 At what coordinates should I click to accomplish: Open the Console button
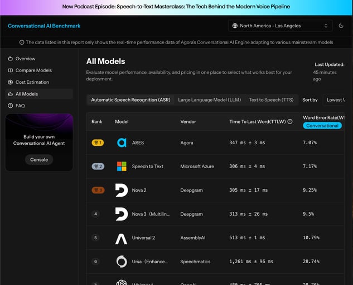pos(39,159)
